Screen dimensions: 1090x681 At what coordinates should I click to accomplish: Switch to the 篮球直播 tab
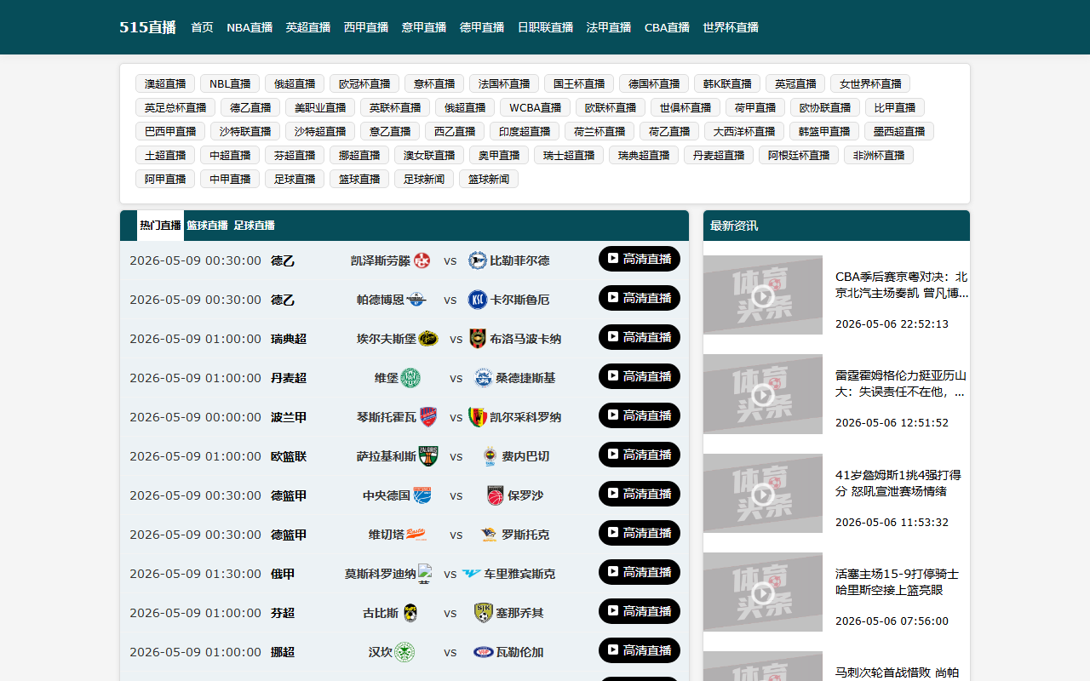pyautogui.click(x=207, y=226)
